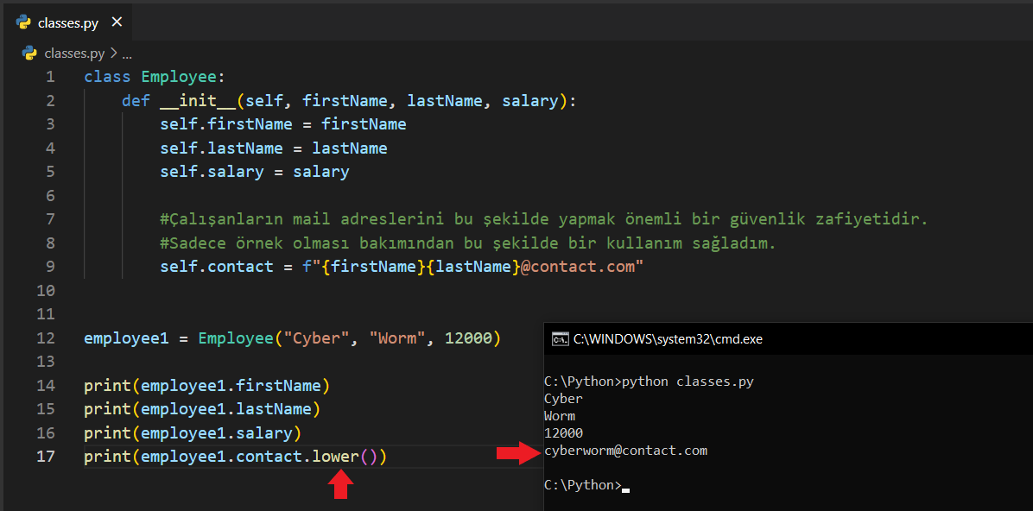Click line number 17 in the gutter
The width and height of the screenshot is (1033, 511).
47,456
